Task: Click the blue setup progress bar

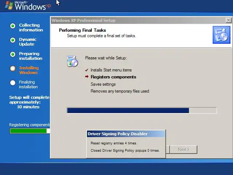Action: point(142,110)
